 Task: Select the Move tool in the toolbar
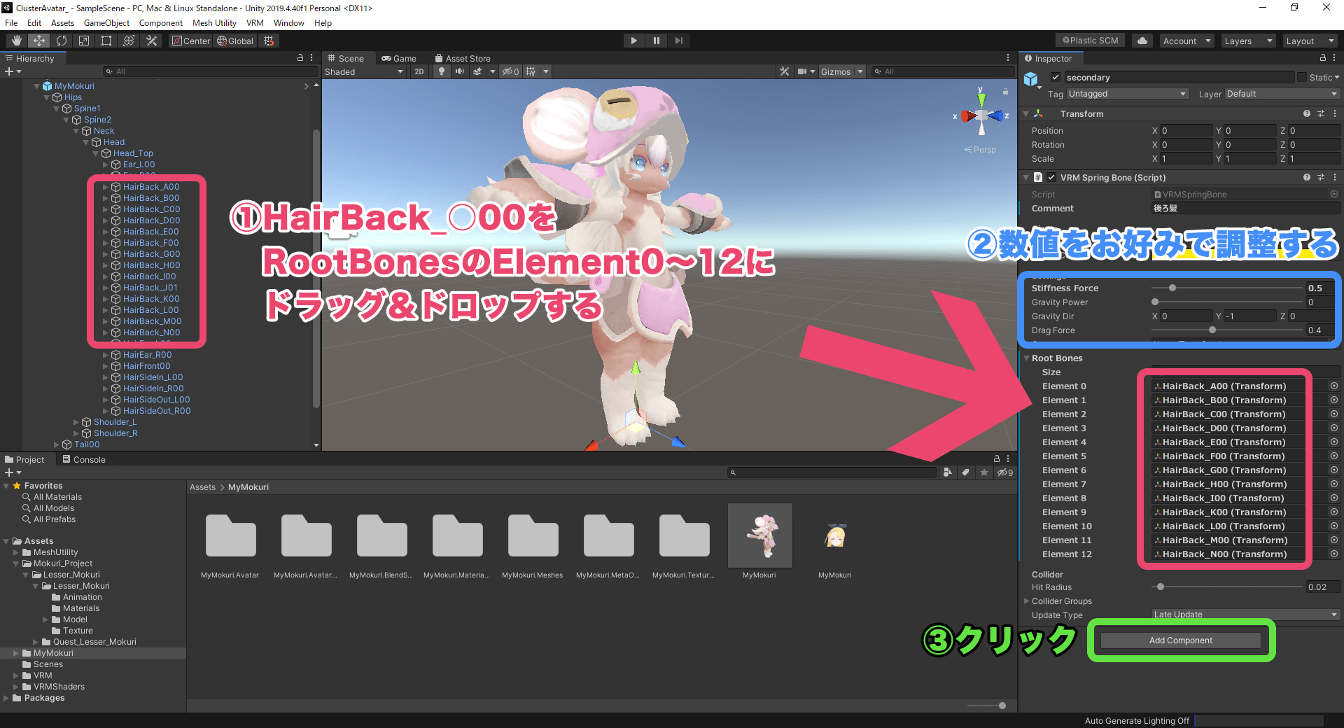pos(38,40)
